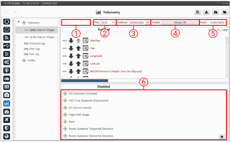231x142 pixels.
Task: Click the Search input field
Action: click(x=76, y=23)
